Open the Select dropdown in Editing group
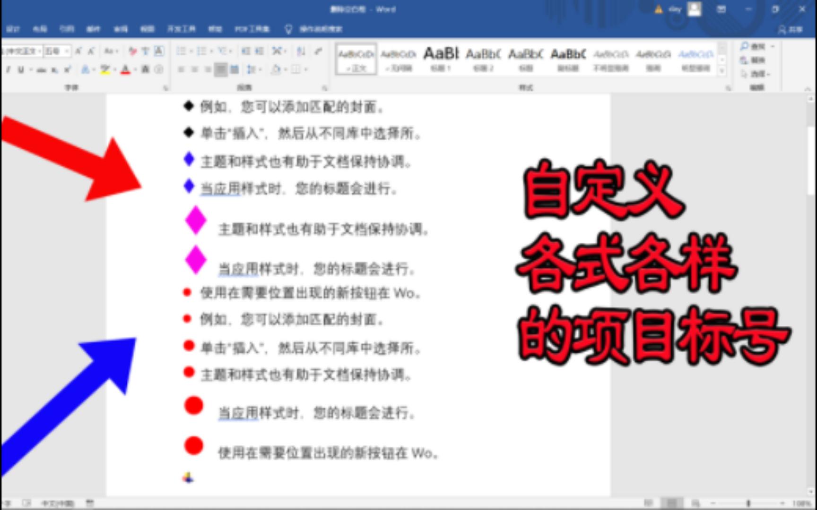Screen dimensions: 817x510 755,74
